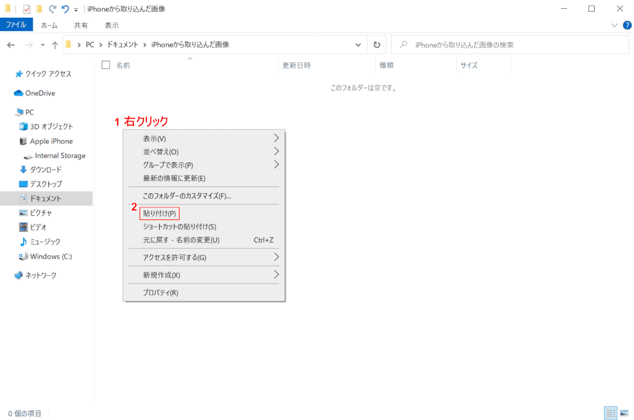
Task: Choose 貼り付け(P) in context menu
Action: [x=204, y=214]
